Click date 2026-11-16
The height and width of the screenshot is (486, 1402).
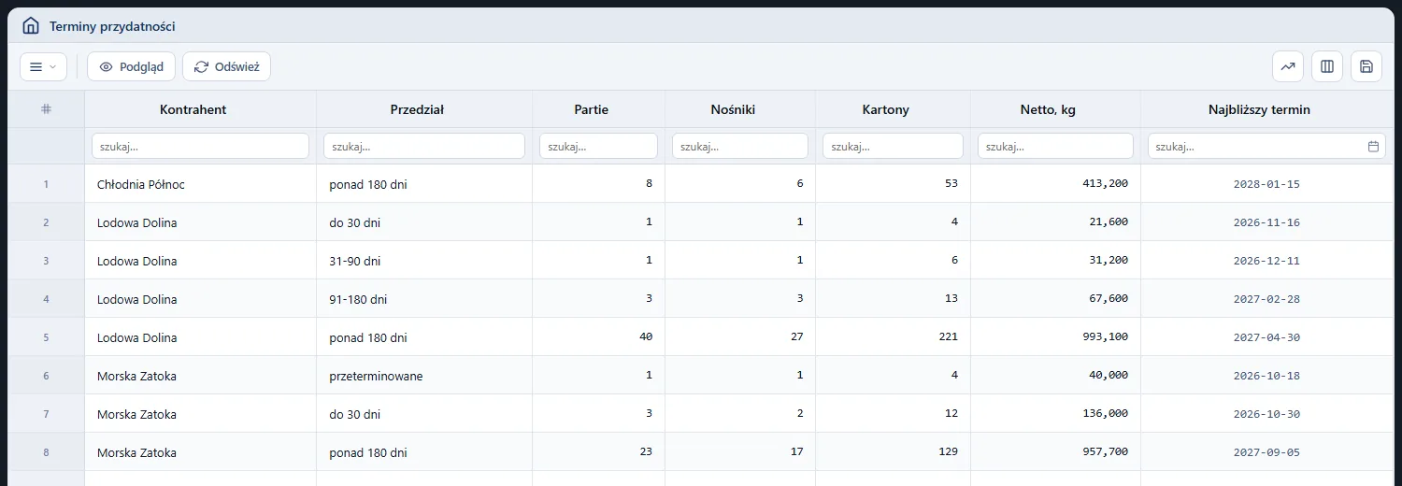pyautogui.click(x=1266, y=222)
